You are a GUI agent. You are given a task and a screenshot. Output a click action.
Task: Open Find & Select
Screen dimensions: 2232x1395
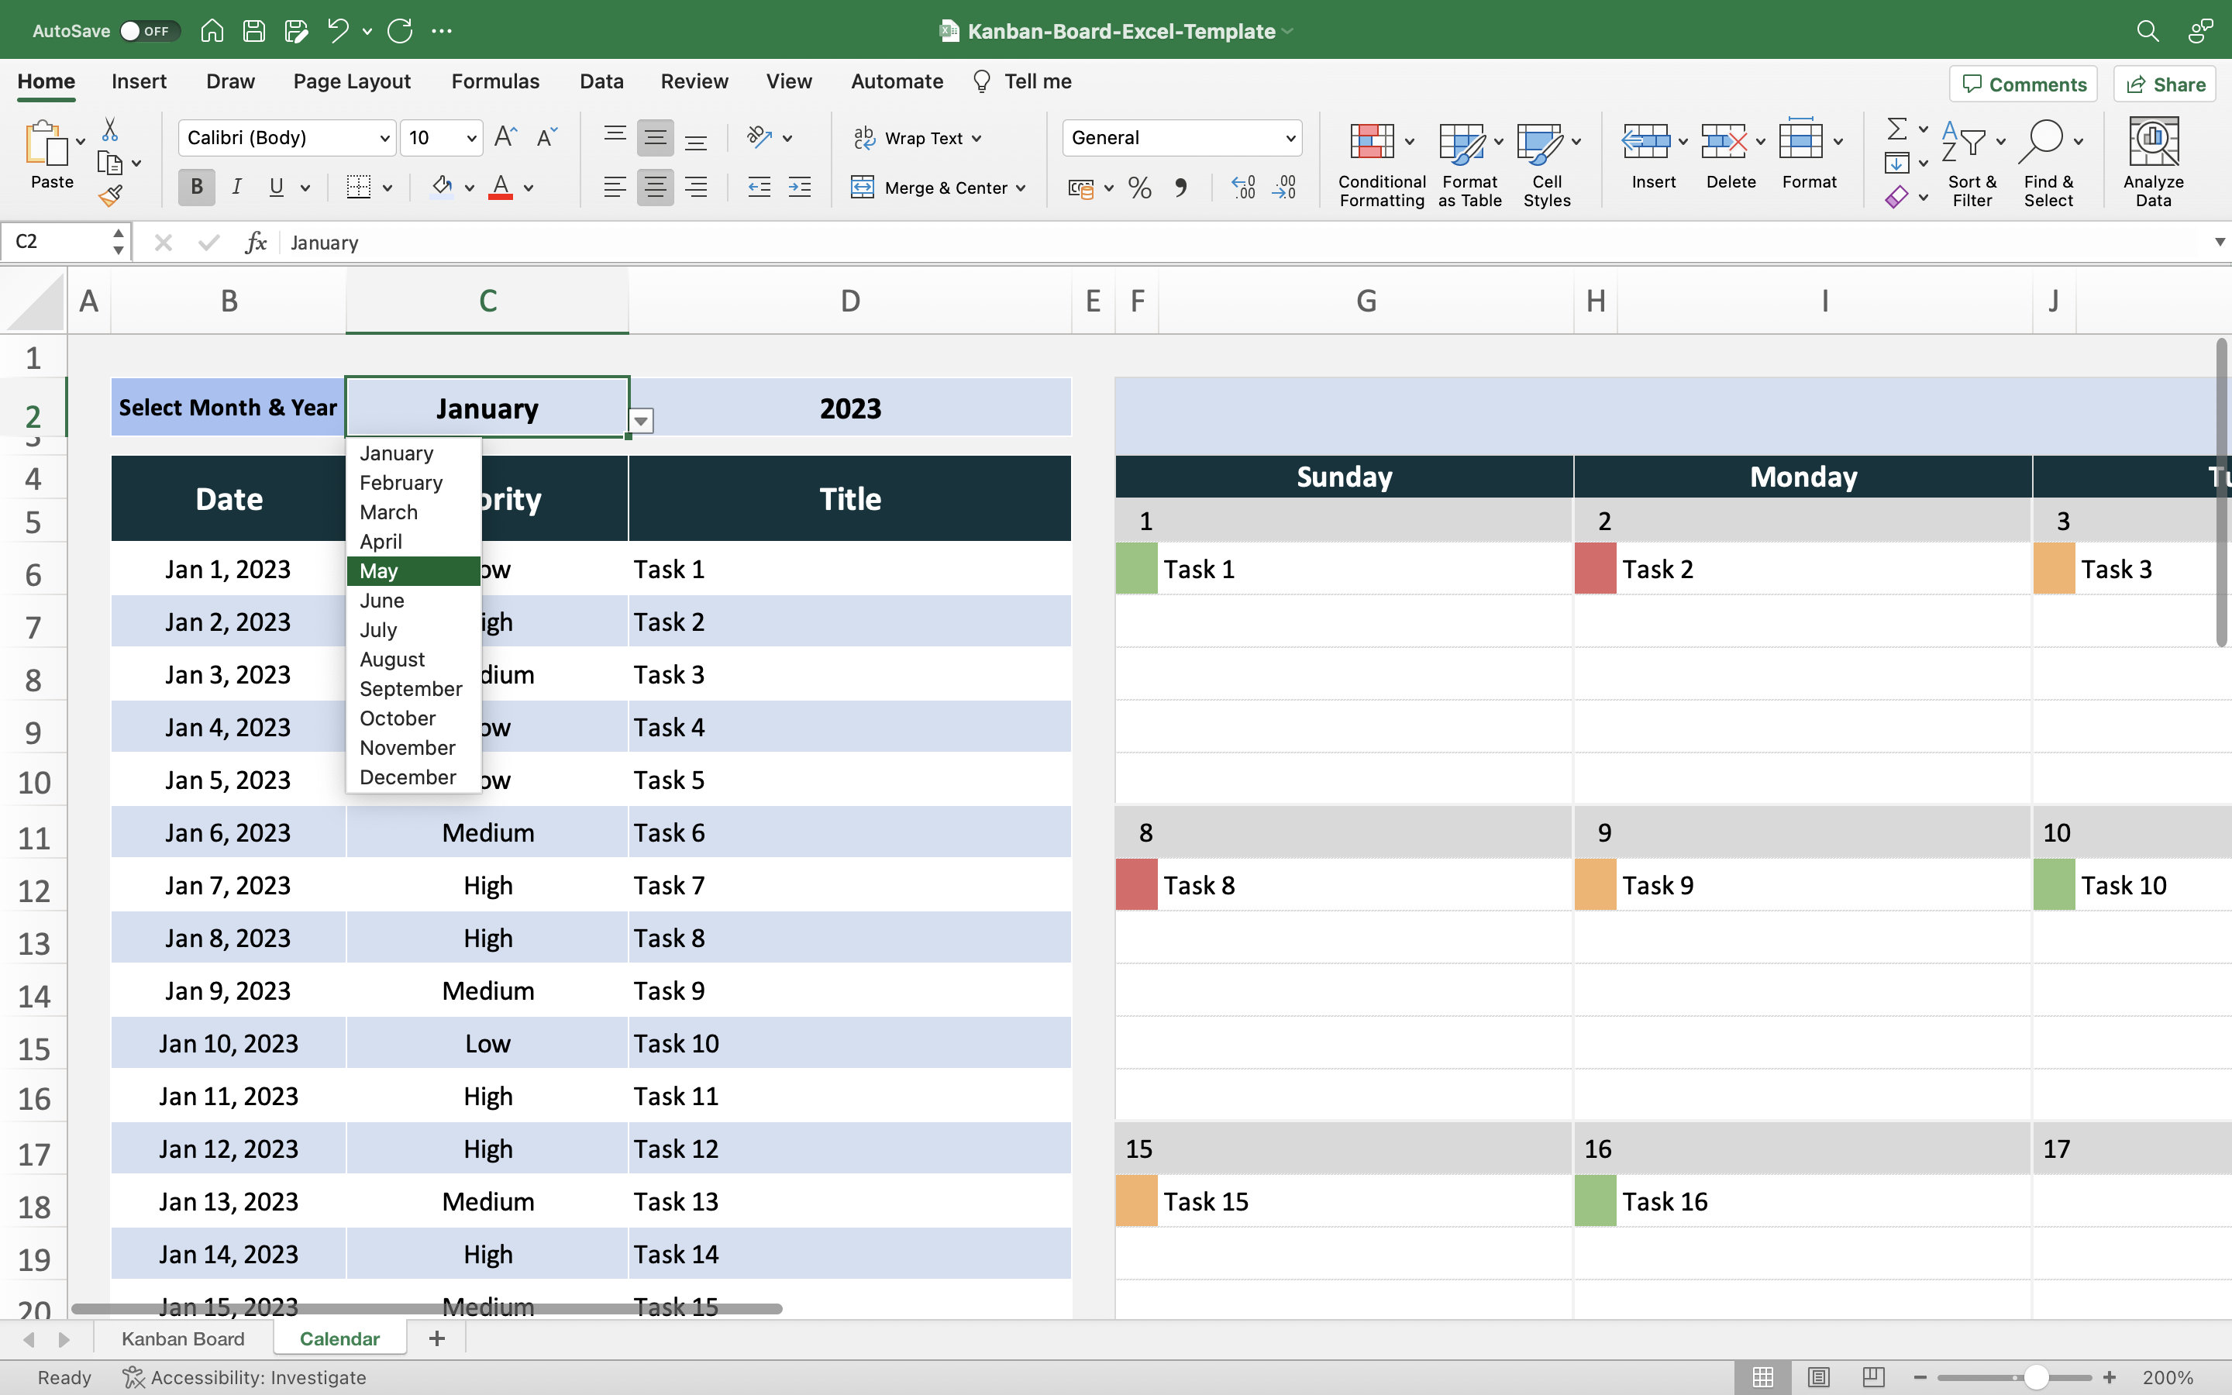[2049, 164]
